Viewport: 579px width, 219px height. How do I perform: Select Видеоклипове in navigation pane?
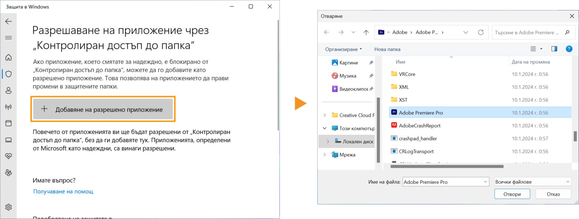coord(354,89)
